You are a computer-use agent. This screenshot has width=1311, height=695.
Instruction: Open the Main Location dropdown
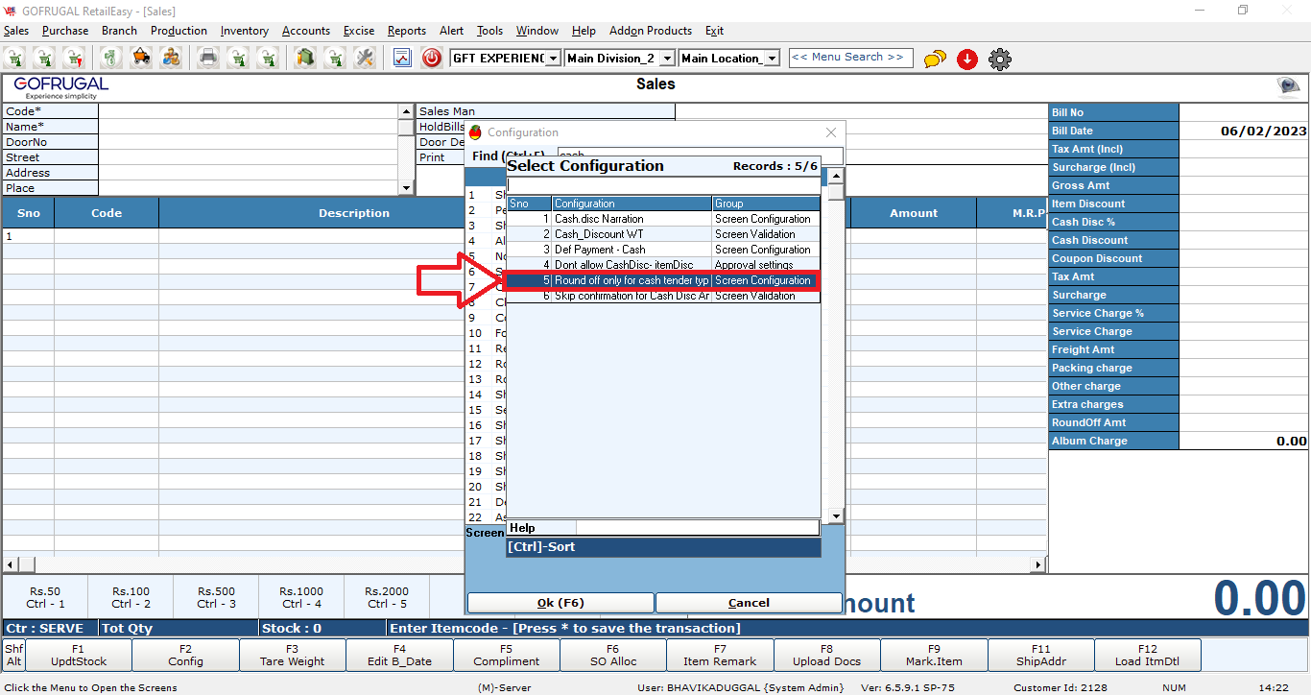[x=773, y=59]
